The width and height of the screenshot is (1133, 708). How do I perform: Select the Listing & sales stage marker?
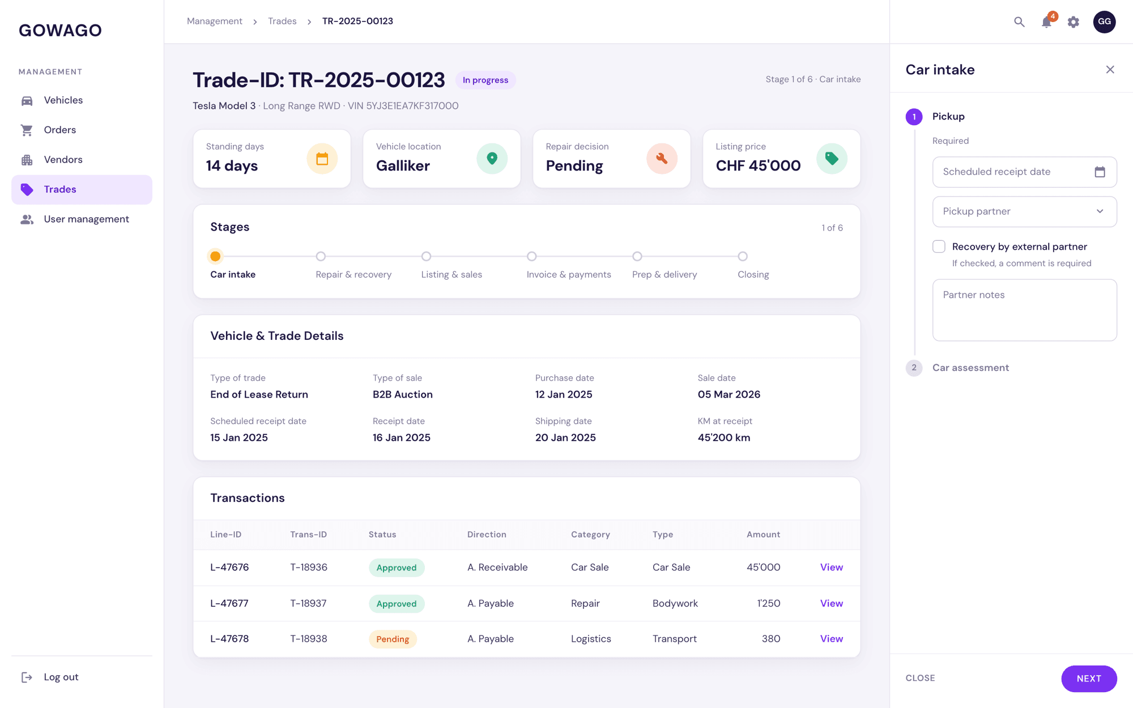pyautogui.click(x=426, y=256)
